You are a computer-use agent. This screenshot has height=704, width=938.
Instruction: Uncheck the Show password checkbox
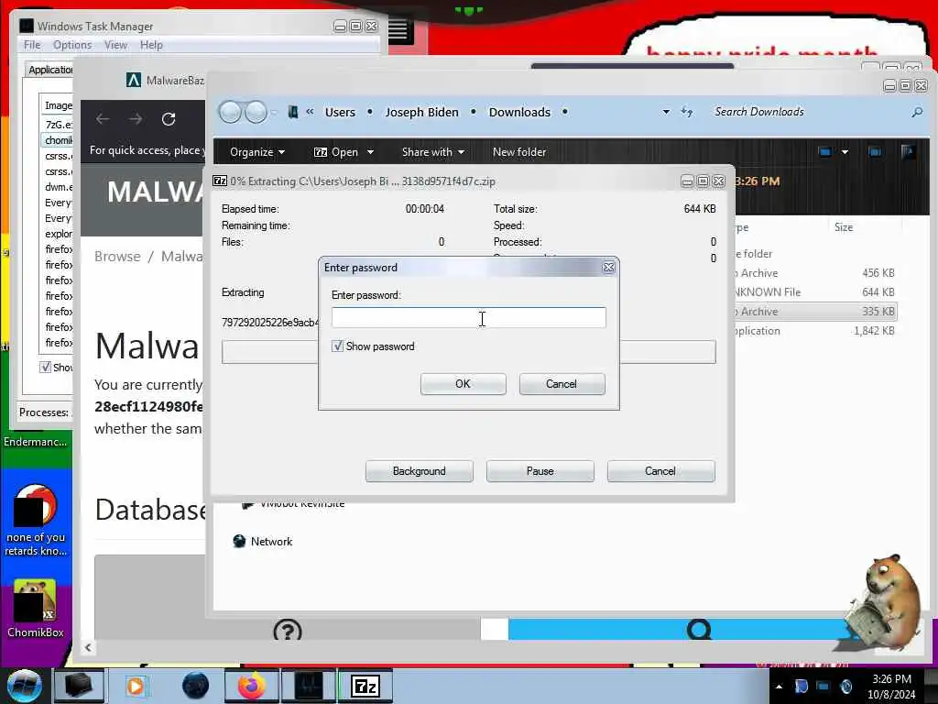(x=337, y=346)
